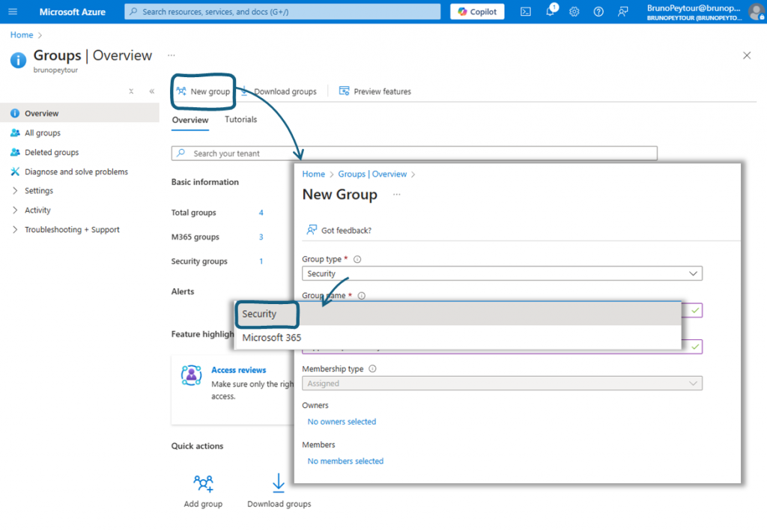Click the Download groups quick action icon

click(x=279, y=482)
